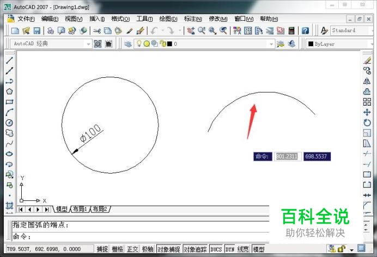Image resolution: width=377 pixels, height=257 pixels.
Task: Open the 绘图(D) menu
Action: click(168, 19)
